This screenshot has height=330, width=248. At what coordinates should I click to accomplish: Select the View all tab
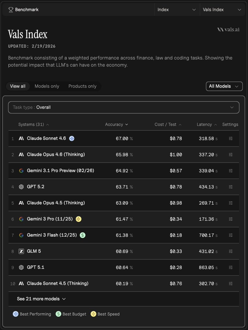click(x=18, y=86)
